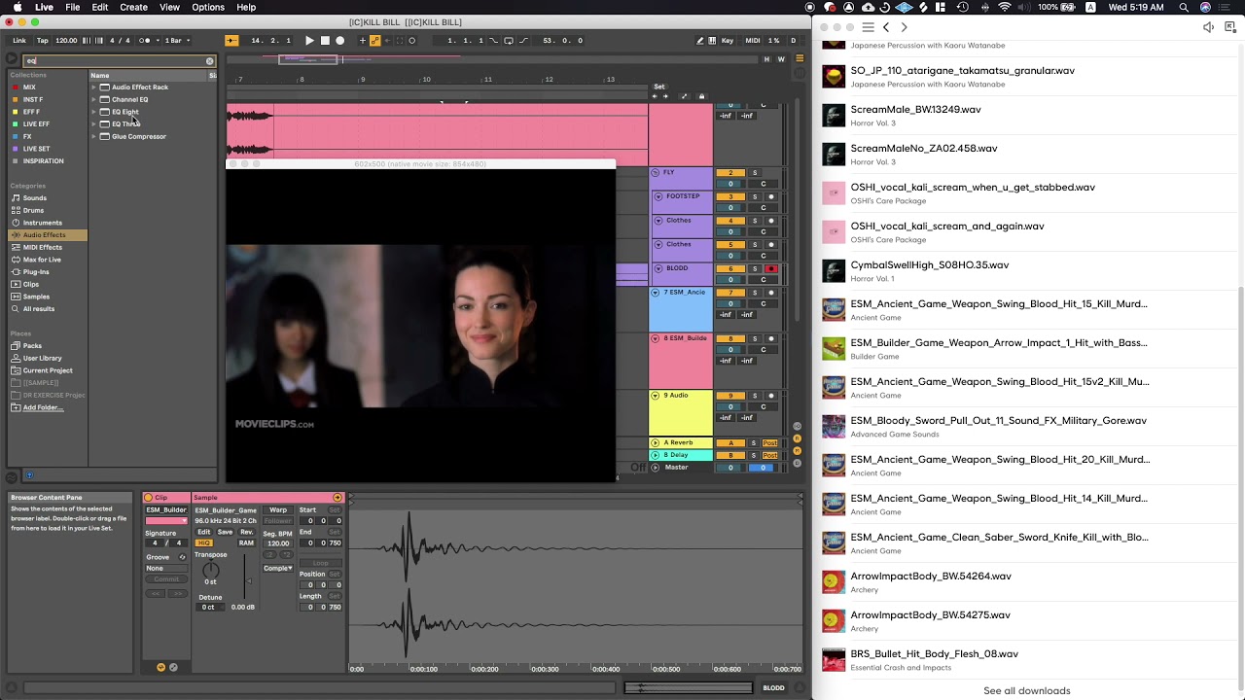Open the MIDI Effects category
This screenshot has width=1245, height=700.
[42, 247]
